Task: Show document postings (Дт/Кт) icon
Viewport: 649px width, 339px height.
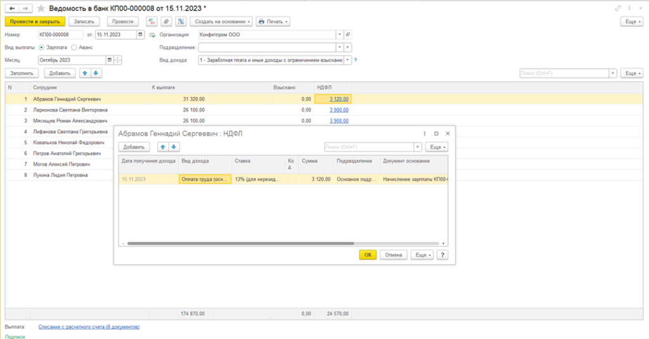Action: (x=151, y=22)
